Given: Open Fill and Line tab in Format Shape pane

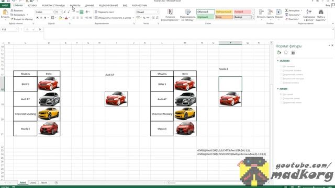Looking at the screenshot, I should tap(279, 52).
